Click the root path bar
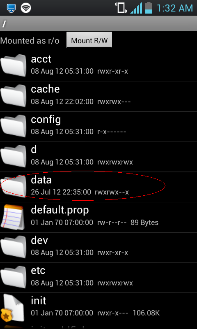The image size is (197, 329). click(98, 23)
